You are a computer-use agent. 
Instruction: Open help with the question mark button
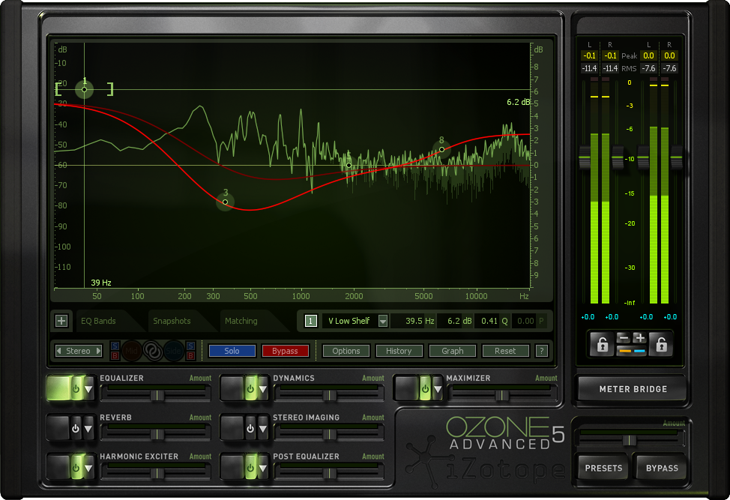(541, 351)
